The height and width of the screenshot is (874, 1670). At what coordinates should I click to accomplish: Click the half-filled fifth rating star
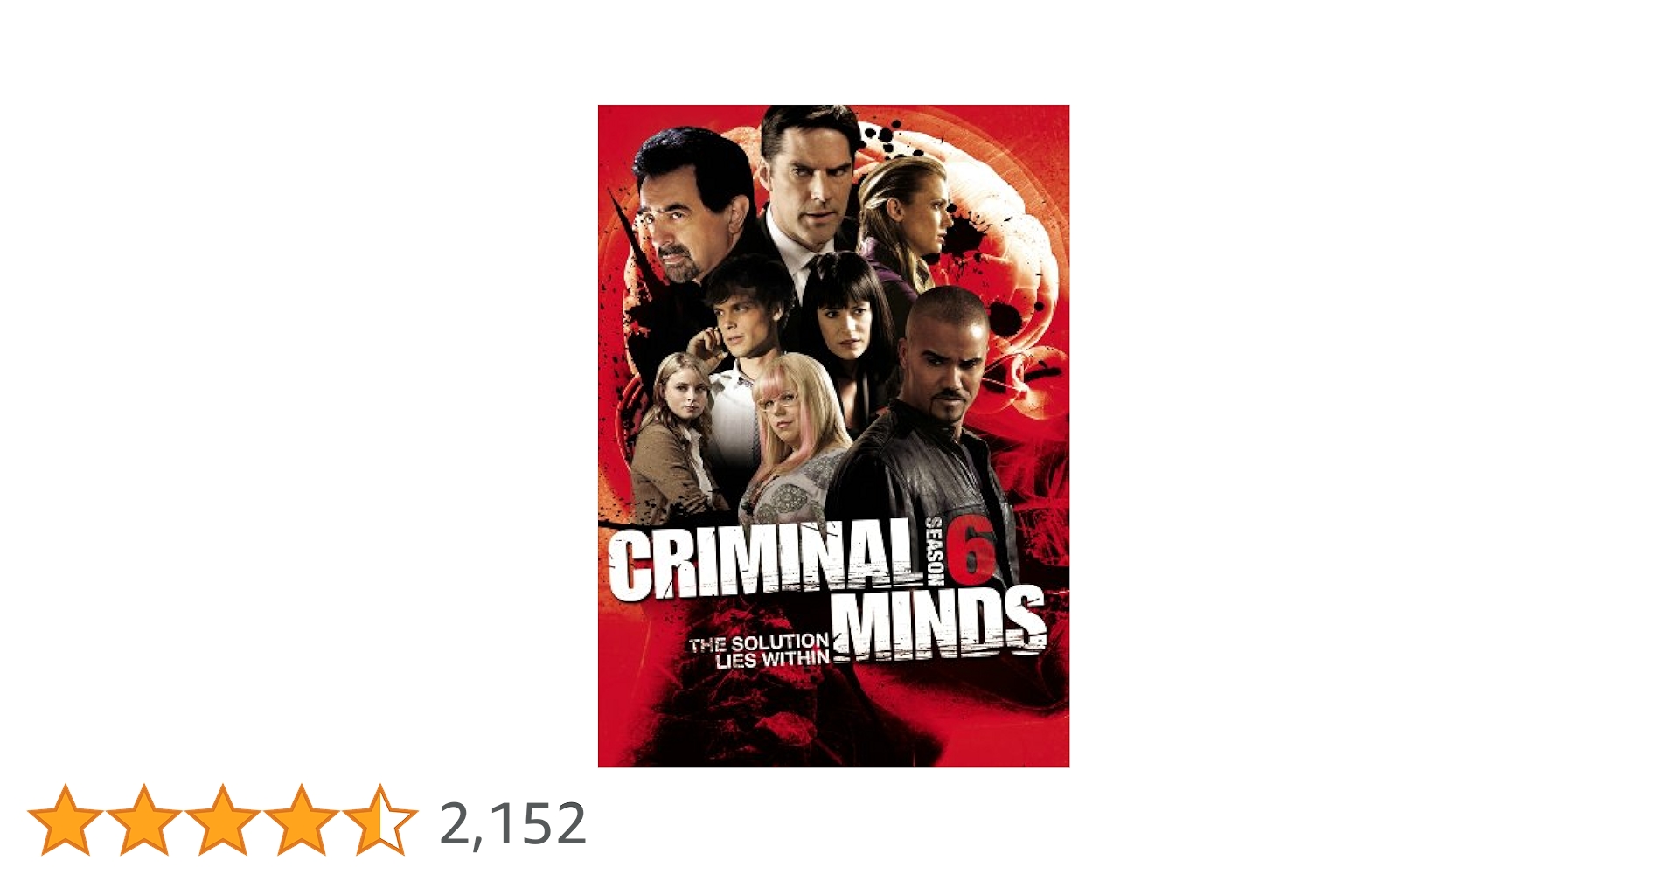coord(380,820)
